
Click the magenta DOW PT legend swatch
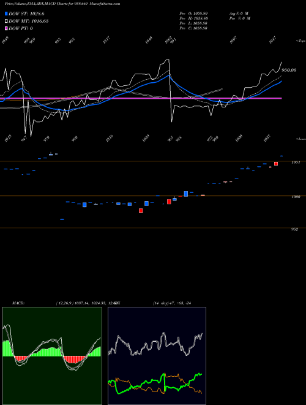(6, 28)
